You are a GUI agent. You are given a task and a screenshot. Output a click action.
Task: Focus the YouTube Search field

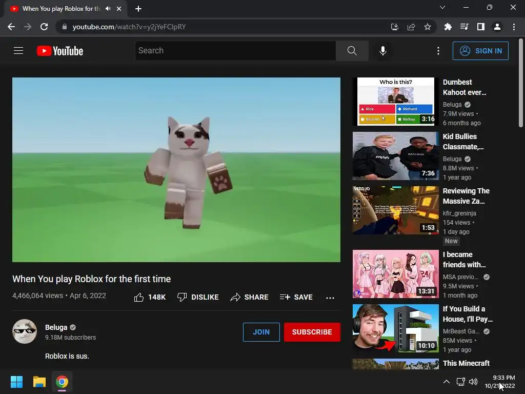[235, 51]
